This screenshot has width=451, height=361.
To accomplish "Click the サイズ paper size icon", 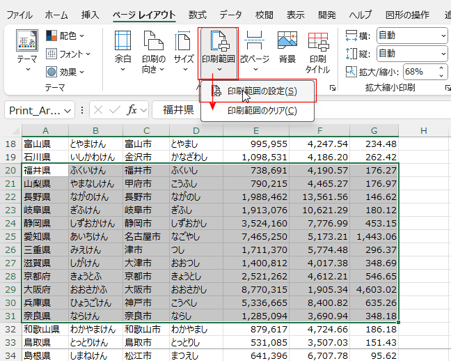I will [x=184, y=41].
